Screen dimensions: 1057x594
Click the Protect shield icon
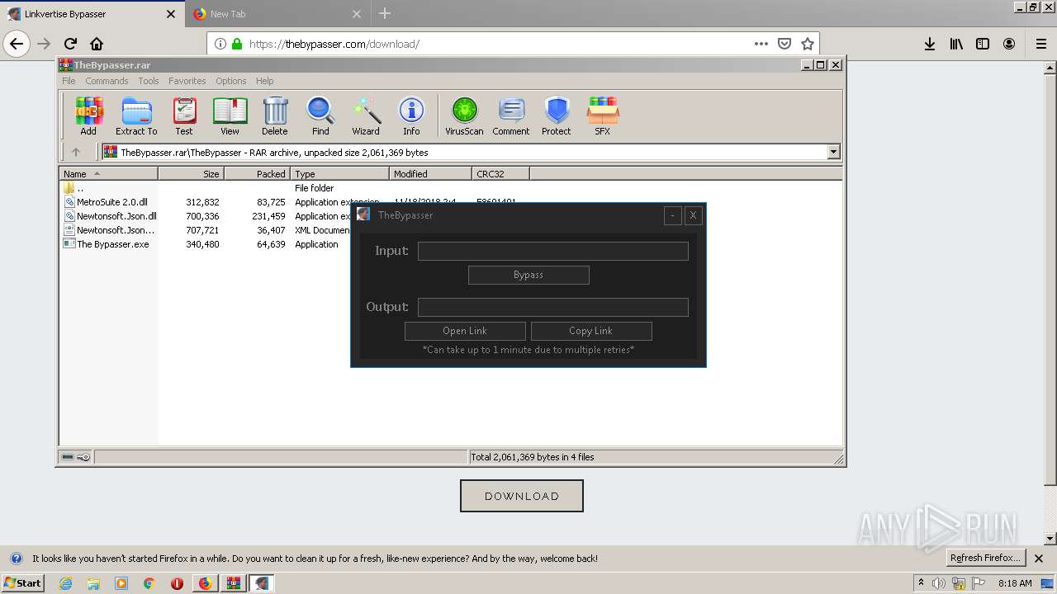tap(557, 115)
